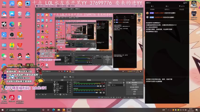The width and height of the screenshot is (200, 112).
Task: Pop out the scene transitions dock icon
Action: pos(124,80)
